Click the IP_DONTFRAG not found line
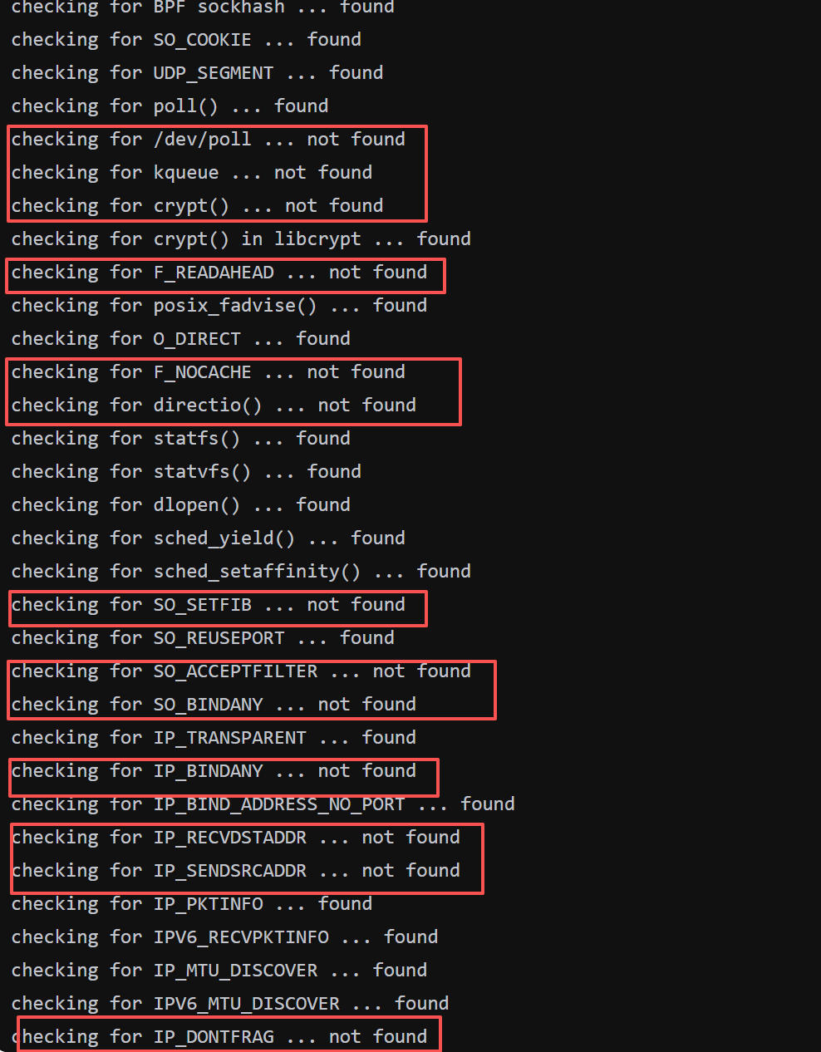 point(219,1037)
